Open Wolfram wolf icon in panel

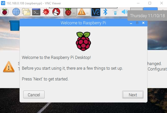tap(56, 12)
